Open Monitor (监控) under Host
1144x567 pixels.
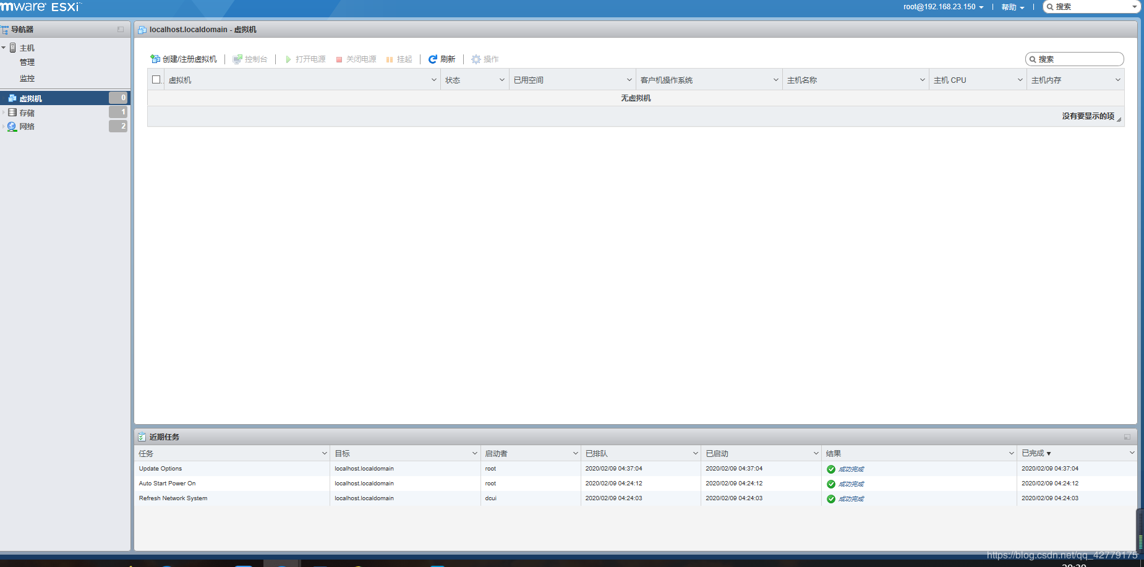click(27, 79)
